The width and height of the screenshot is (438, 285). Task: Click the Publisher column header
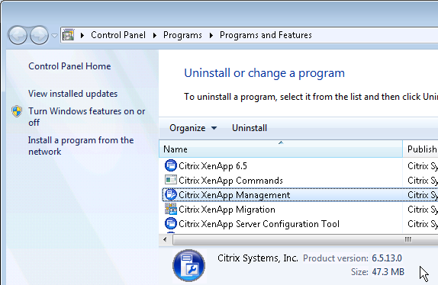(420, 149)
